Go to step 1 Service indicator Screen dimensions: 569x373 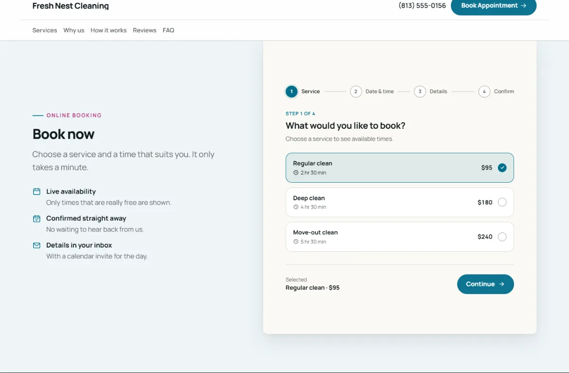click(x=303, y=91)
